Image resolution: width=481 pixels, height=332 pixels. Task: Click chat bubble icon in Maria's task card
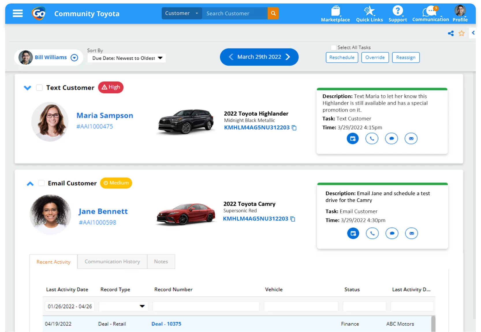(x=391, y=138)
